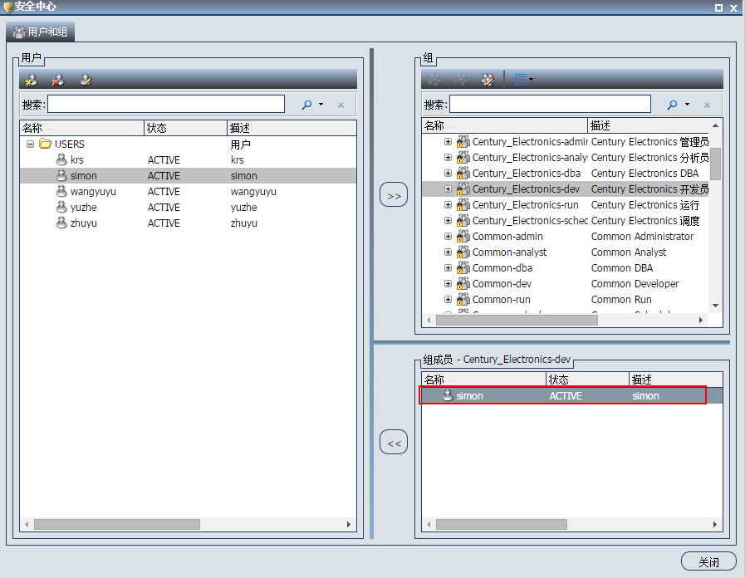The image size is (745, 578).
Task: Clear the user search with X icon
Action: click(x=341, y=105)
